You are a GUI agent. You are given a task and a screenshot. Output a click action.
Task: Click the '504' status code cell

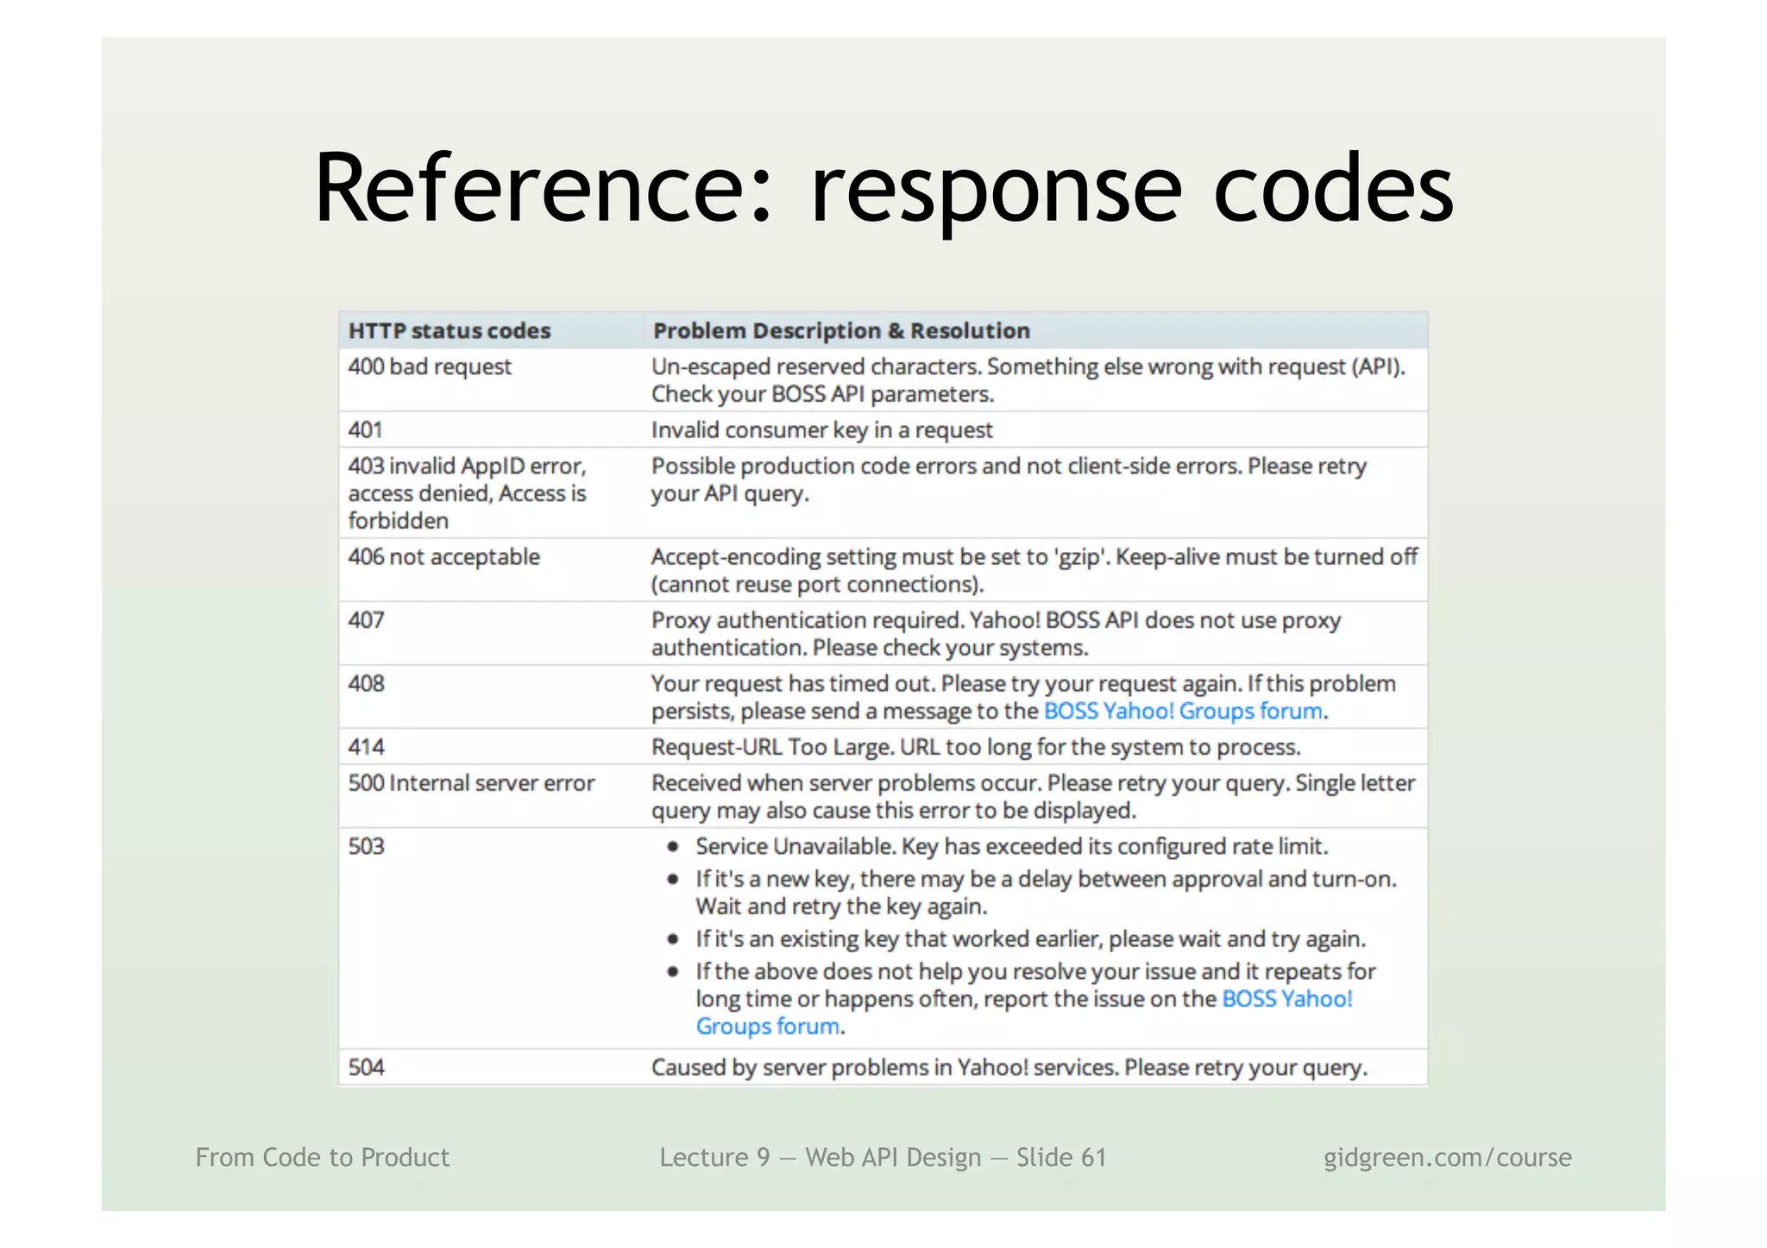pyautogui.click(x=366, y=1068)
